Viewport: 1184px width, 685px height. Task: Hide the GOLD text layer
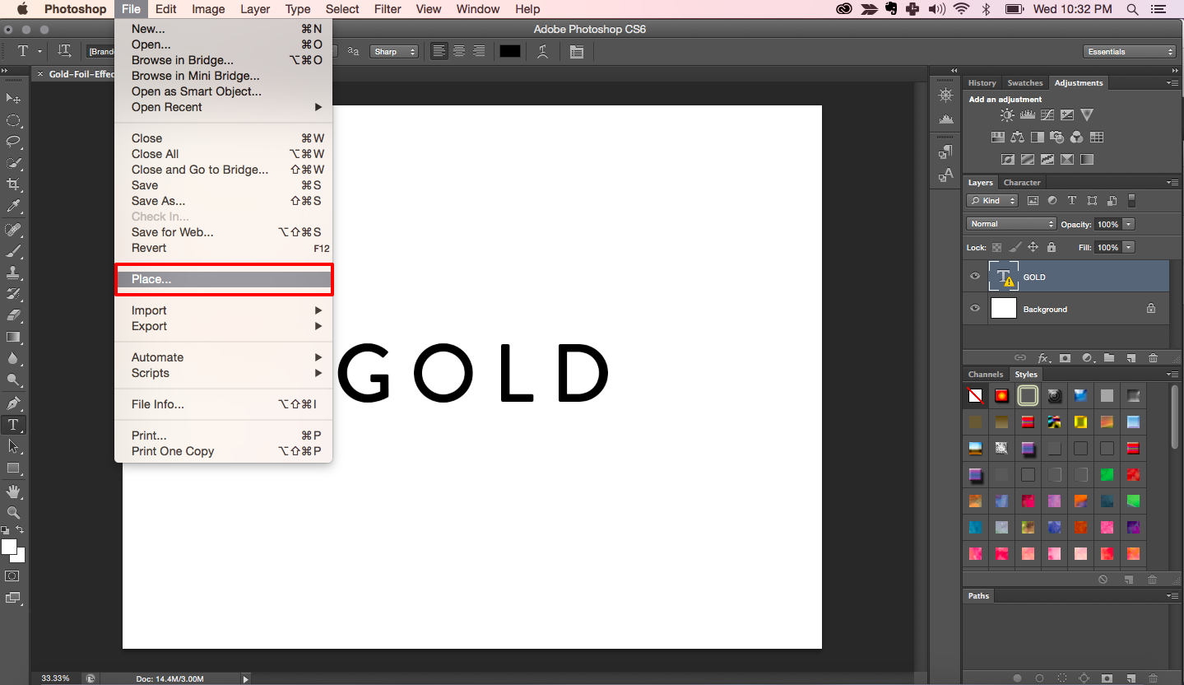click(x=974, y=276)
